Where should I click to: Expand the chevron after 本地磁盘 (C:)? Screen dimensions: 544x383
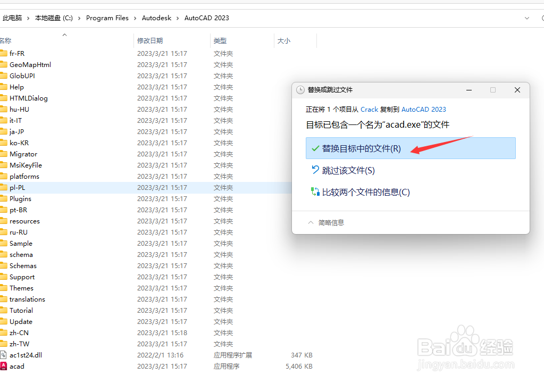pos(79,18)
